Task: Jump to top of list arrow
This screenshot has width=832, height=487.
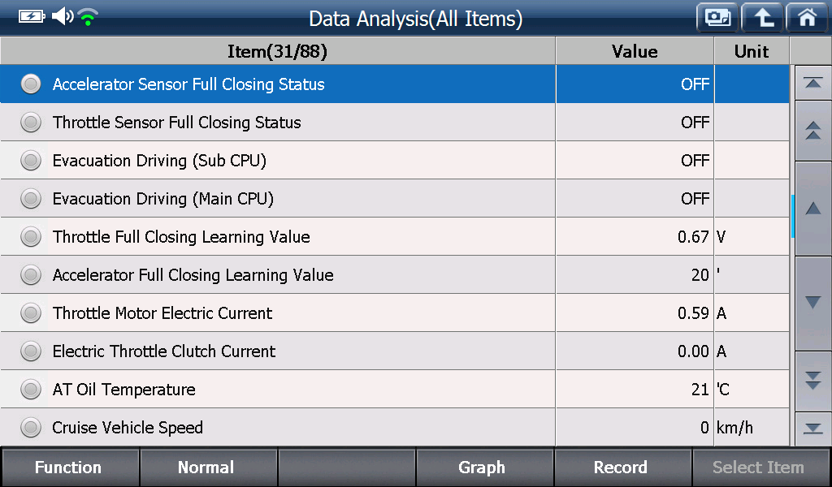Action: coord(812,84)
